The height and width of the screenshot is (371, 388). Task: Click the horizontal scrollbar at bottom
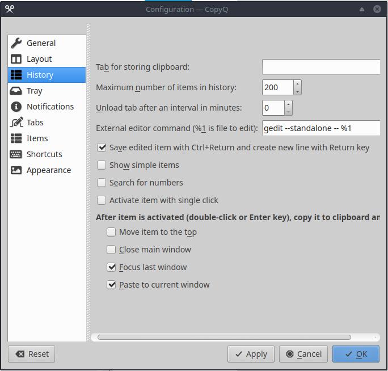[224, 337]
